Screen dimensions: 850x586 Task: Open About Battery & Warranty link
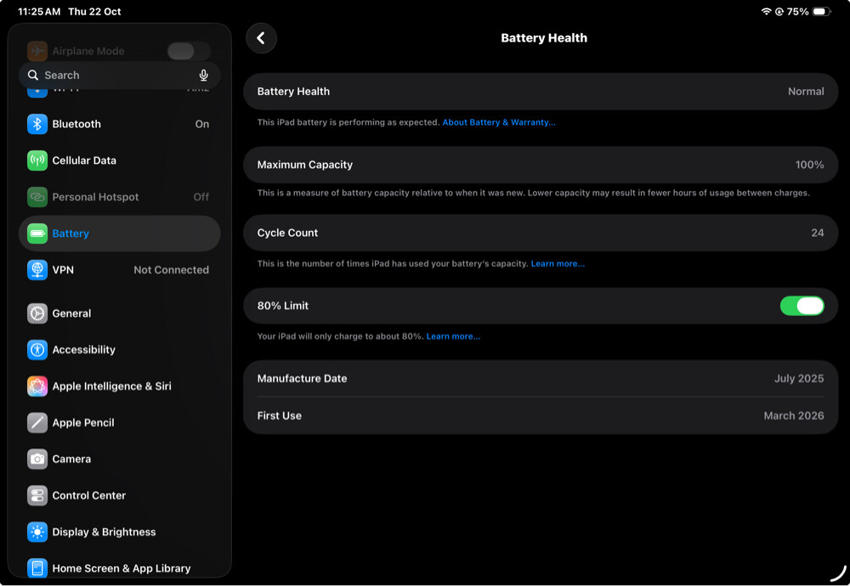pyautogui.click(x=499, y=122)
